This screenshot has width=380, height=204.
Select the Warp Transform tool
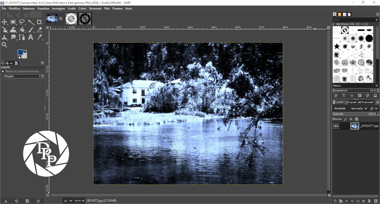13,29
